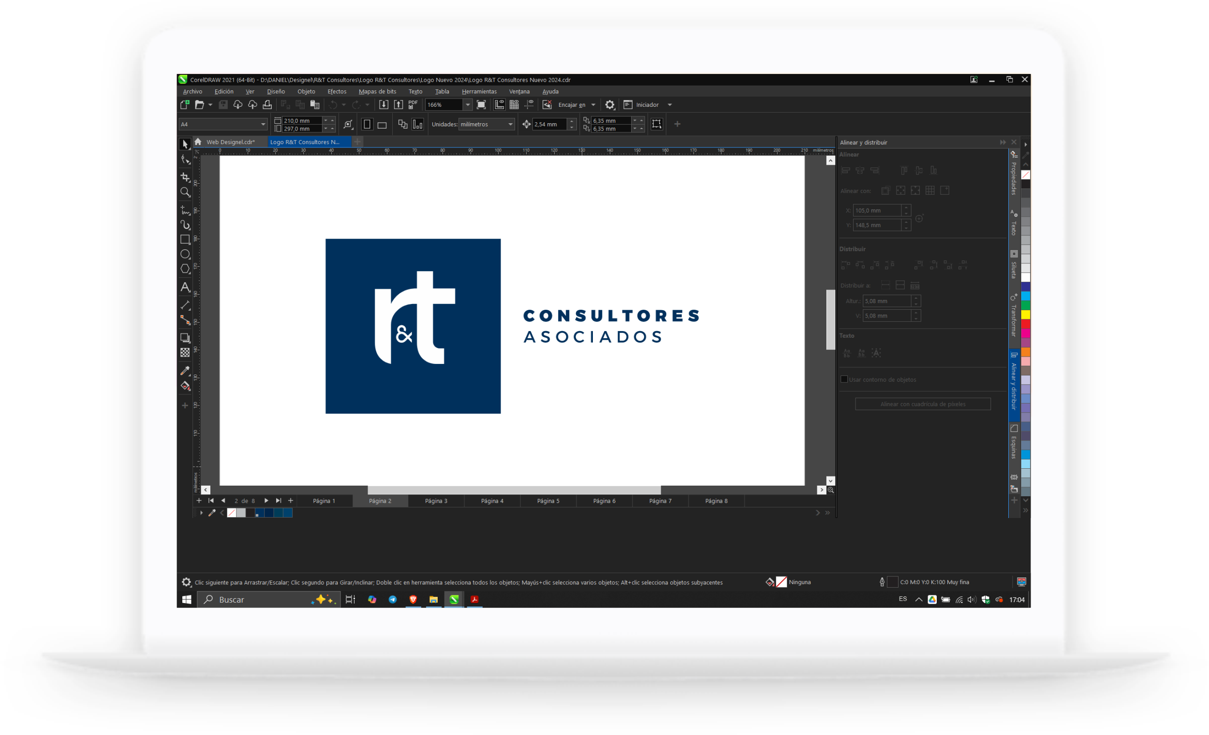Expand the Unidades milímetros dropdown
The width and height of the screenshot is (1209, 735).
[510, 124]
